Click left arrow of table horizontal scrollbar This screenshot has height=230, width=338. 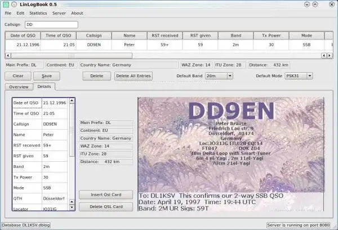point(8,56)
